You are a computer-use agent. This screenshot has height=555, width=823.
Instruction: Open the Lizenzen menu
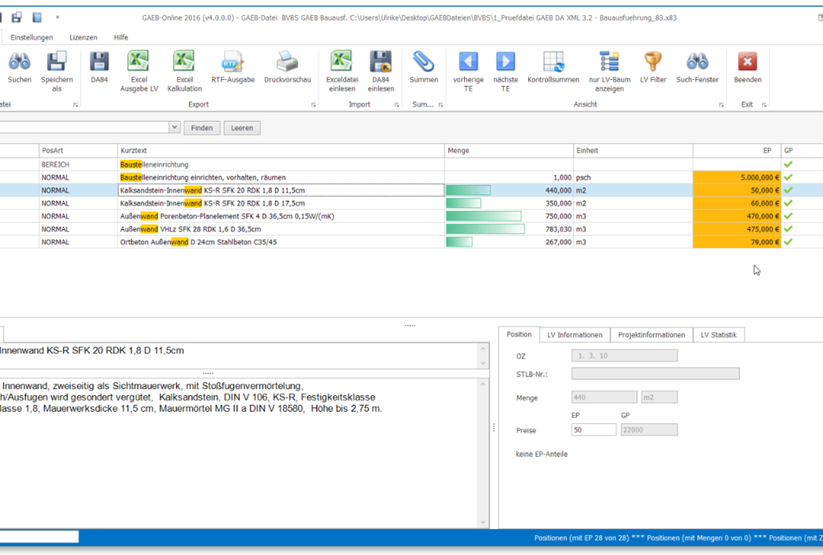pos(83,37)
